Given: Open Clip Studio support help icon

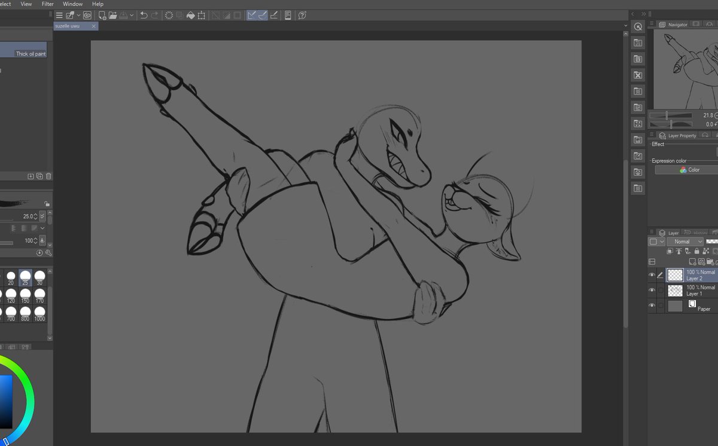Looking at the screenshot, I should coord(302,15).
